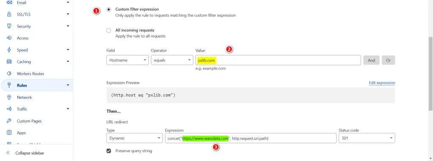
Task: Click the Traffic routing icon
Action: pyautogui.click(x=9, y=109)
